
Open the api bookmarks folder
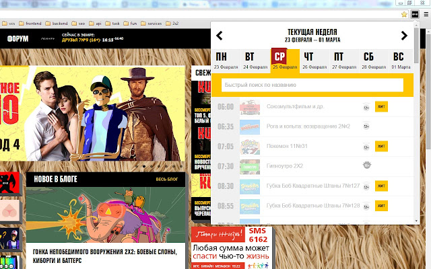pos(96,24)
